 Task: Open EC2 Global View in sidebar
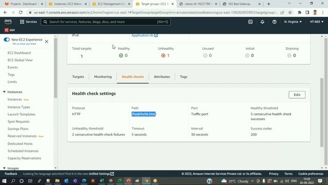20,60
